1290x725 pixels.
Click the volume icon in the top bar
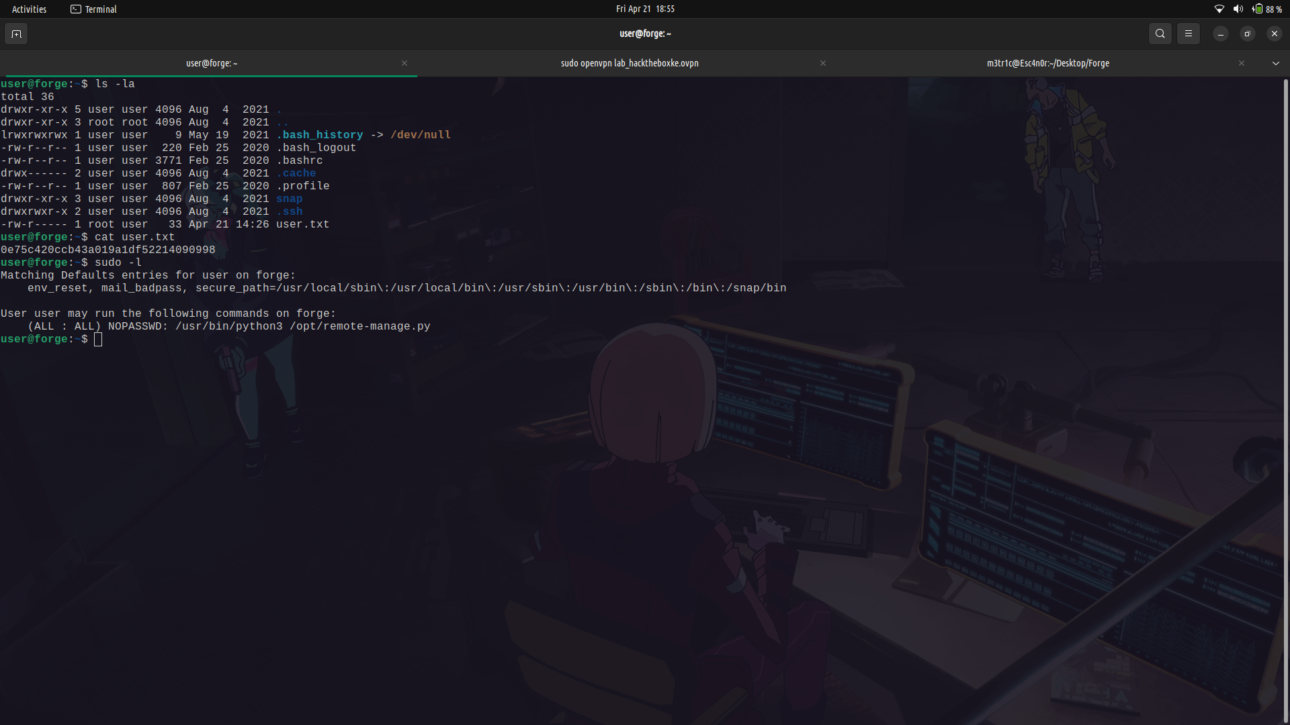[1238, 9]
